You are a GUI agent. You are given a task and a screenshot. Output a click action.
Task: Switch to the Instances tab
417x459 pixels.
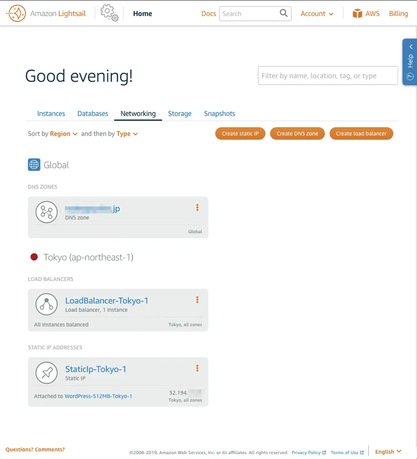(51, 114)
